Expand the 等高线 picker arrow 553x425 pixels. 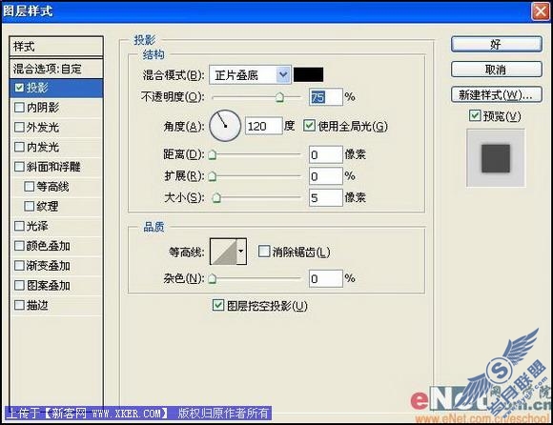click(241, 252)
